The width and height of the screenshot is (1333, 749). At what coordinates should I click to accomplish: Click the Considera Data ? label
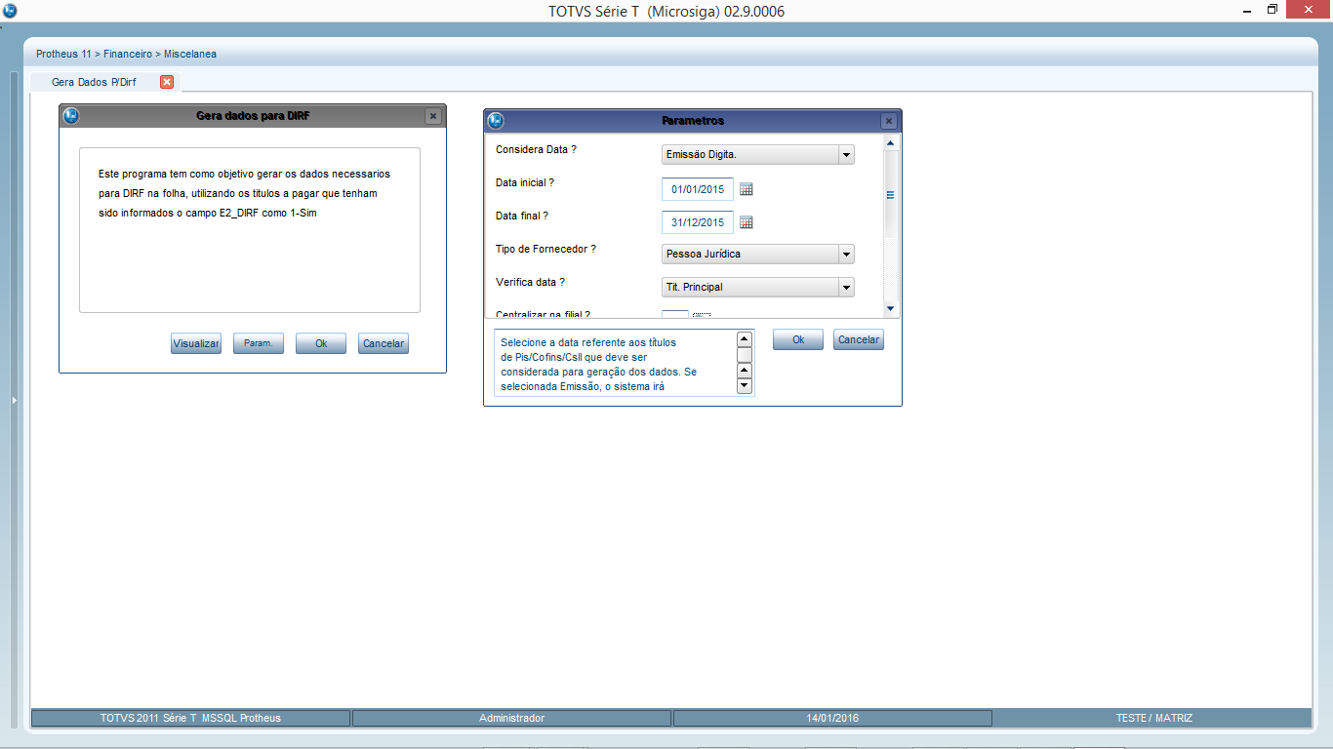tap(536, 149)
